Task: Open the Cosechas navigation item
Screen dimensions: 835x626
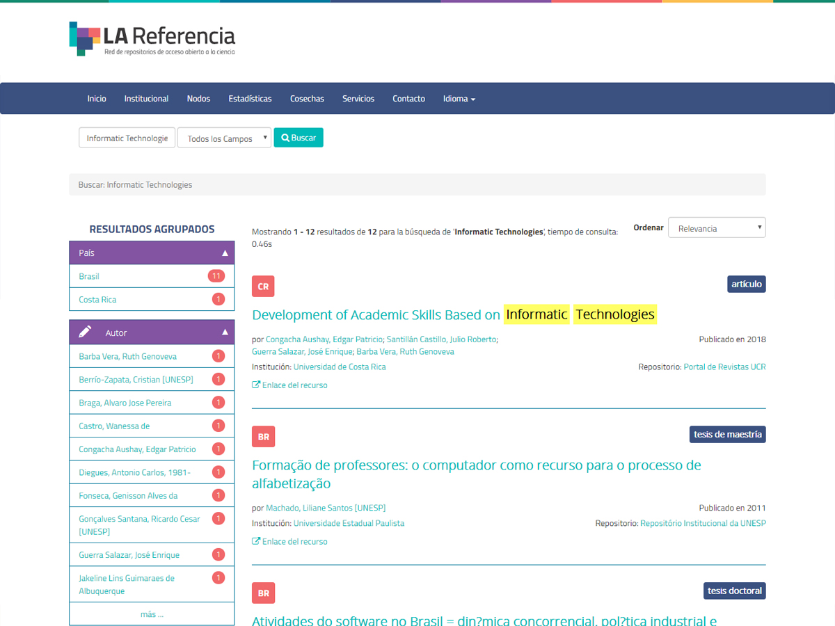Action: [307, 99]
